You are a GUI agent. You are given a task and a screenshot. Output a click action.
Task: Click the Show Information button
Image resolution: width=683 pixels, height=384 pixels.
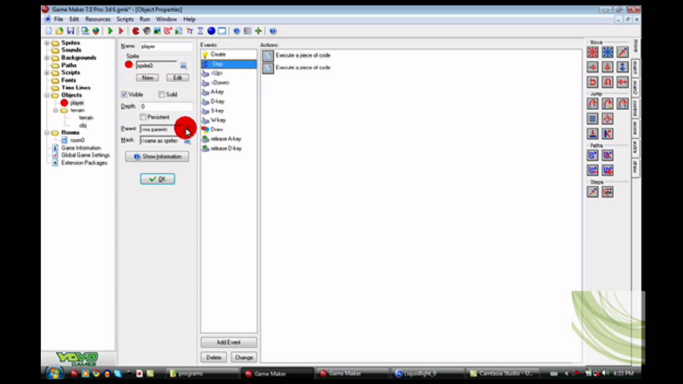pyautogui.click(x=157, y=157)
